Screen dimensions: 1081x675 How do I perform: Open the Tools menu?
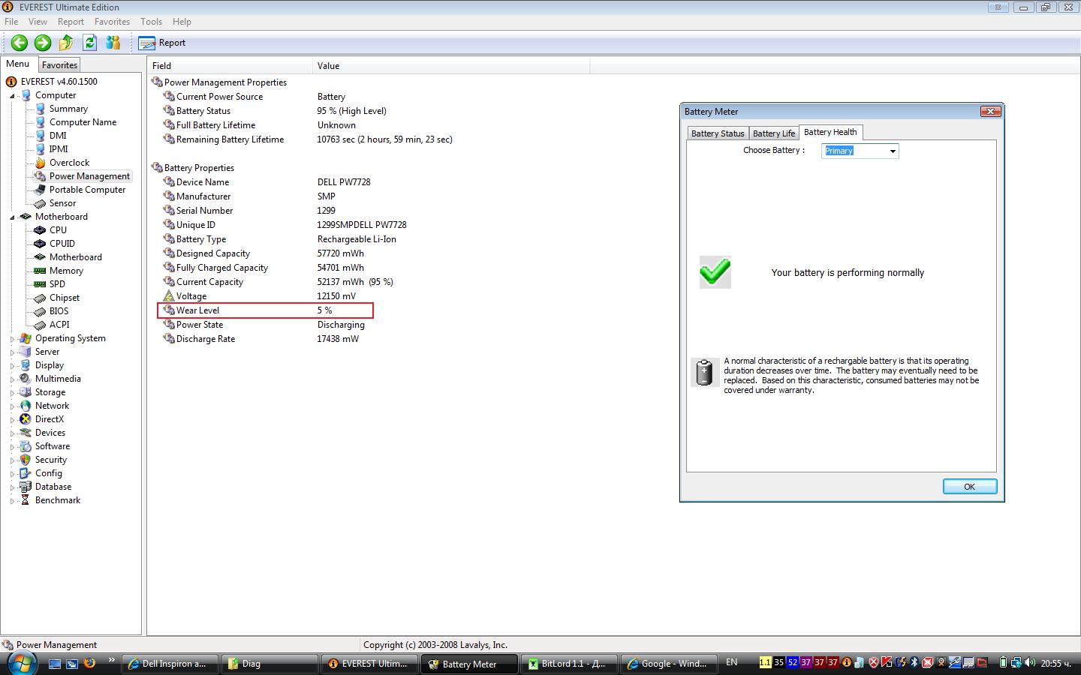151,22
